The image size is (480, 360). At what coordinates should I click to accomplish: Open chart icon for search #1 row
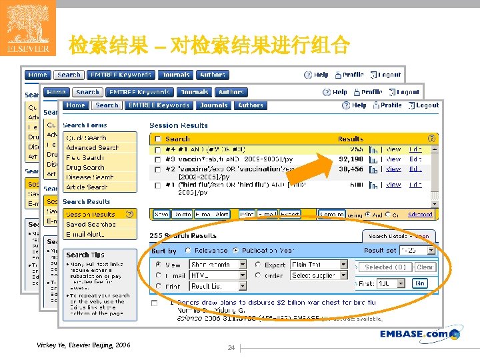373,185
